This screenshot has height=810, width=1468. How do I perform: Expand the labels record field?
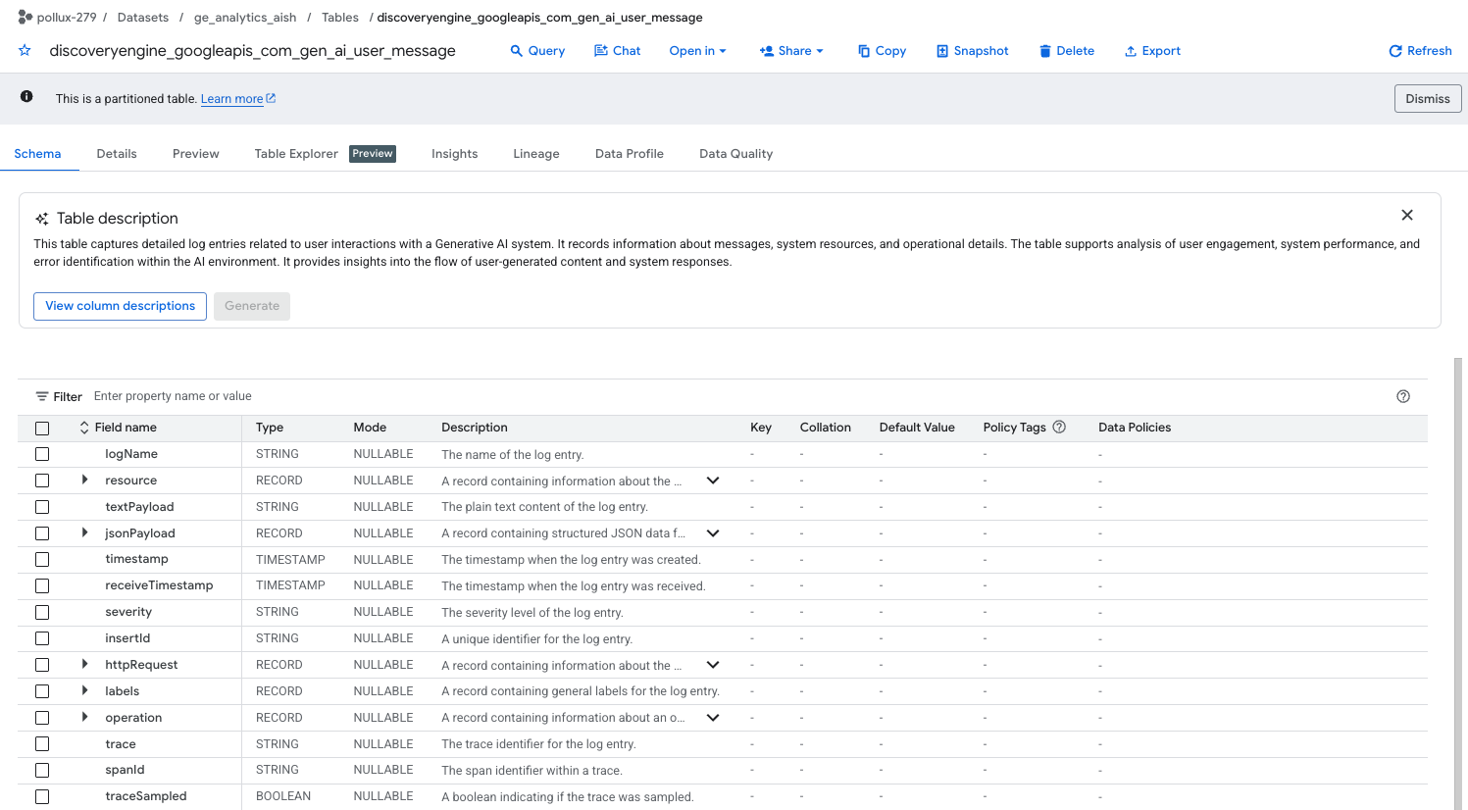(x=84, y=690)
